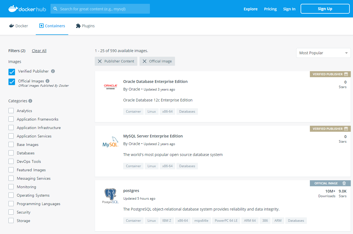
Task: Check the Application Services category
Action: coord(11,136)
